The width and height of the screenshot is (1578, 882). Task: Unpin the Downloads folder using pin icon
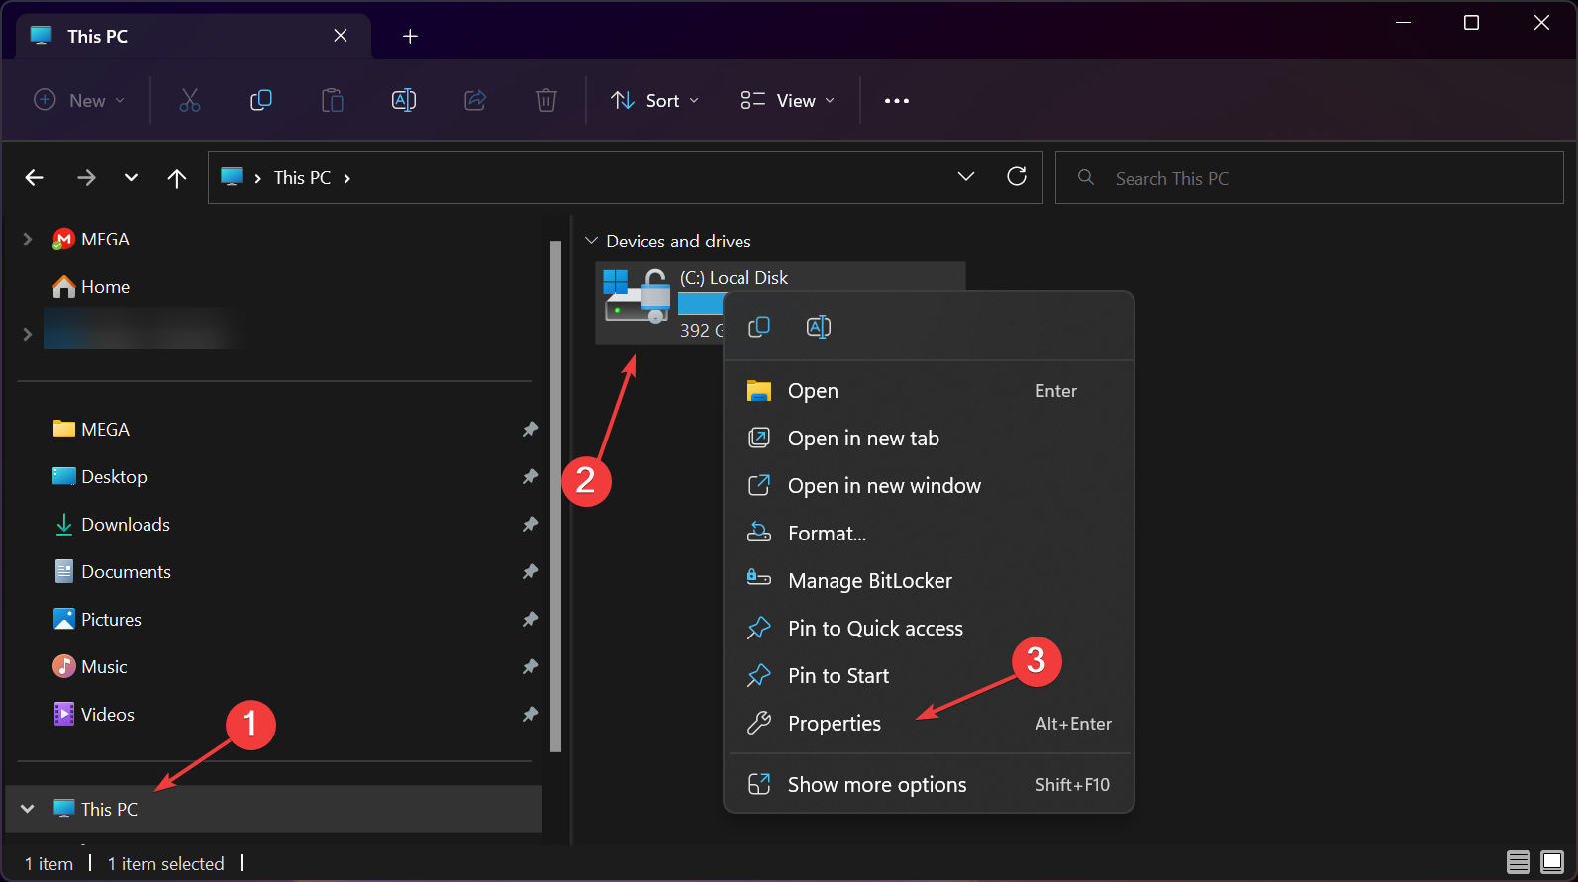(x=530, y=524)
